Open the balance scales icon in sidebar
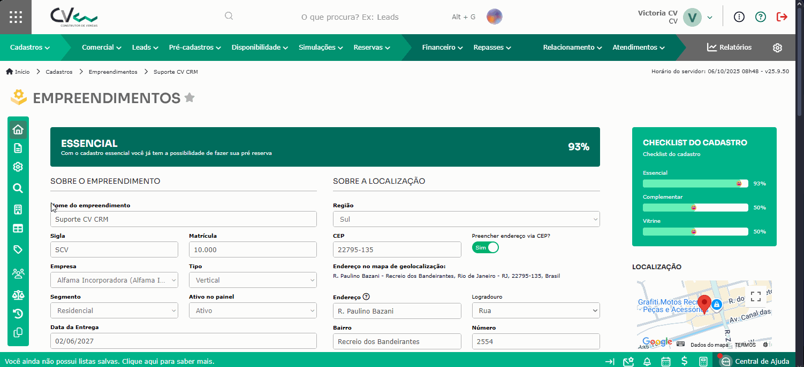Image resolution: width=804 pixels, height=367 pixels. 18,295
